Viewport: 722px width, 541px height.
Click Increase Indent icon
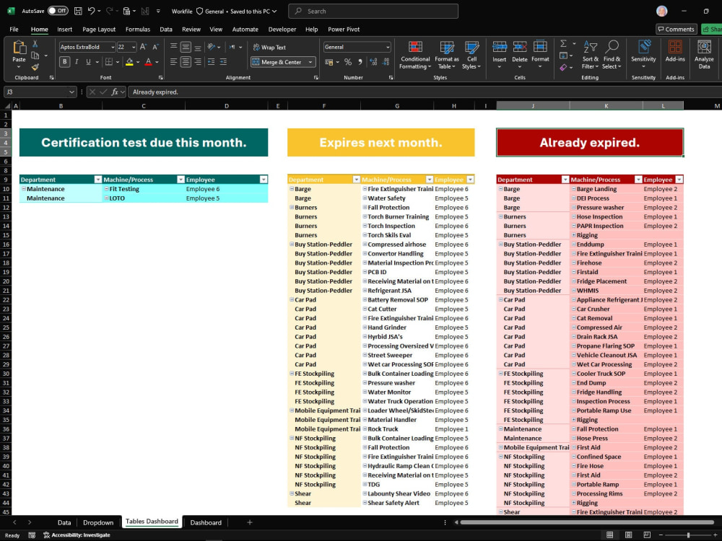coord(223,62)
